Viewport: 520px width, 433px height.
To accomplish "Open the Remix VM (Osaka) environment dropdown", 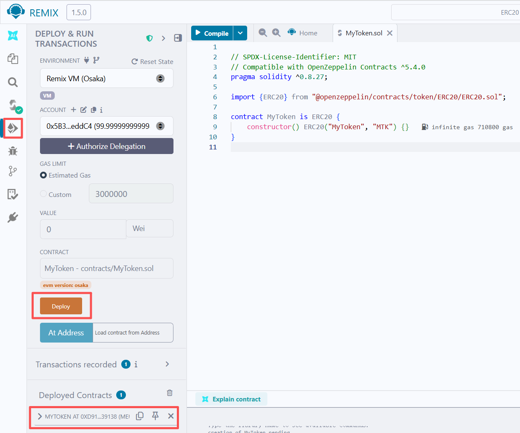I will (107, 78).
